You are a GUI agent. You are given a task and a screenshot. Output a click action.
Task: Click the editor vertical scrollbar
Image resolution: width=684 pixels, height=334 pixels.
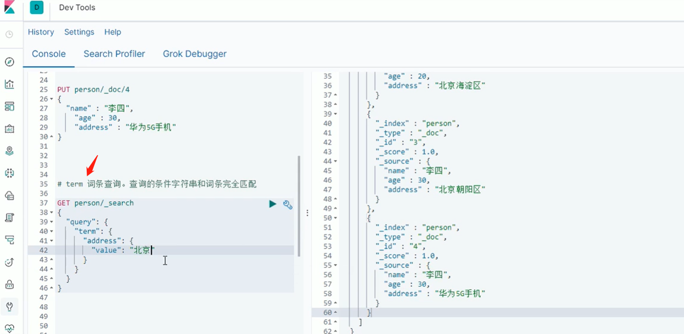pos(299,206)
